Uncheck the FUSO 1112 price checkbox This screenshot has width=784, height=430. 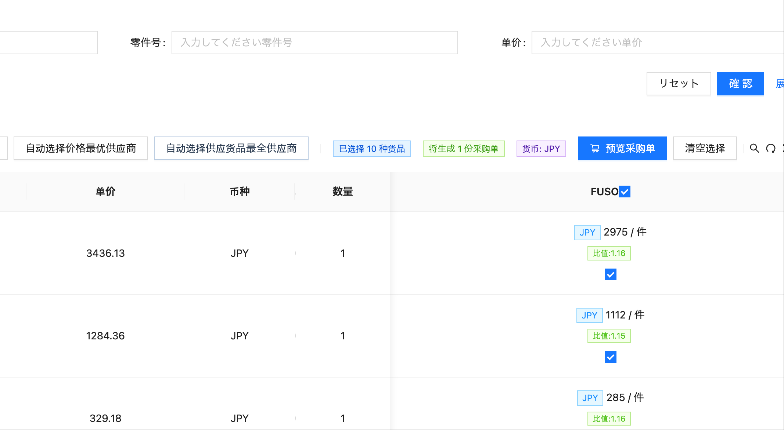tap(610, 357)
